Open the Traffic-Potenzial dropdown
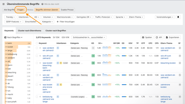The image size is (185, 104). 103,17
